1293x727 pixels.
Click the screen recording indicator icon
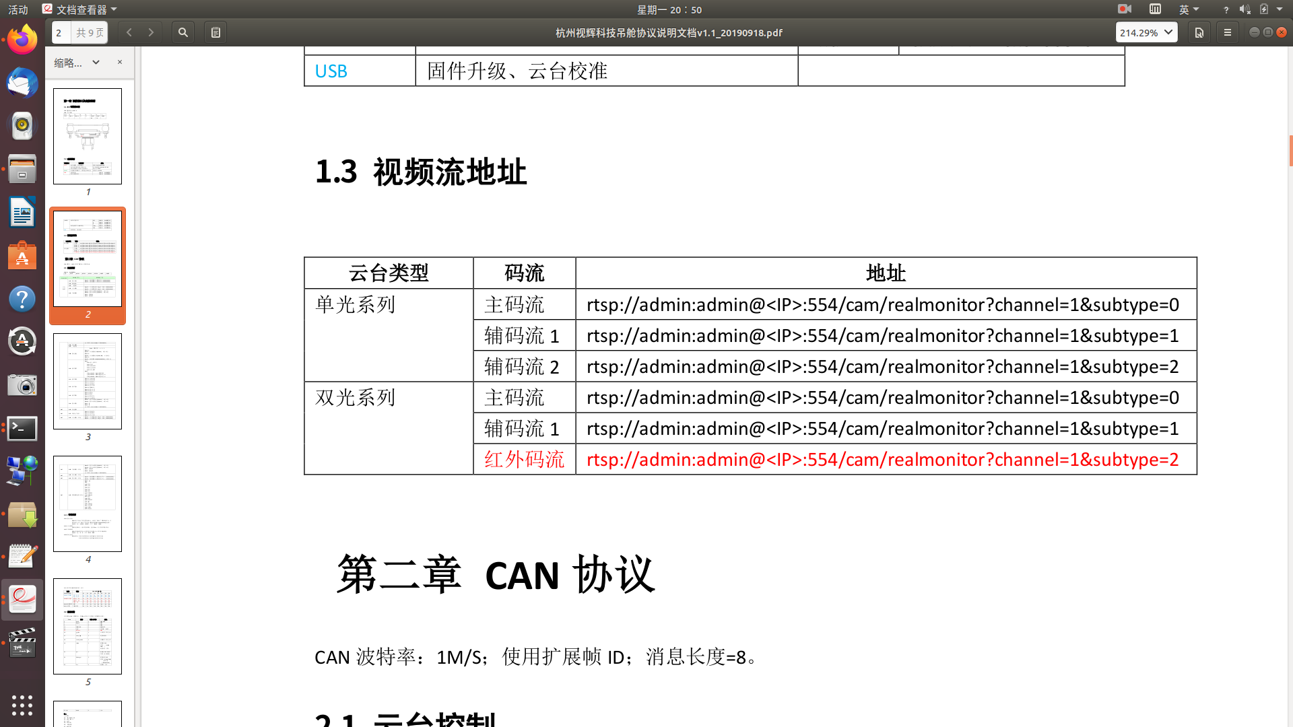pyautogui.click(x=1124, y=9)
